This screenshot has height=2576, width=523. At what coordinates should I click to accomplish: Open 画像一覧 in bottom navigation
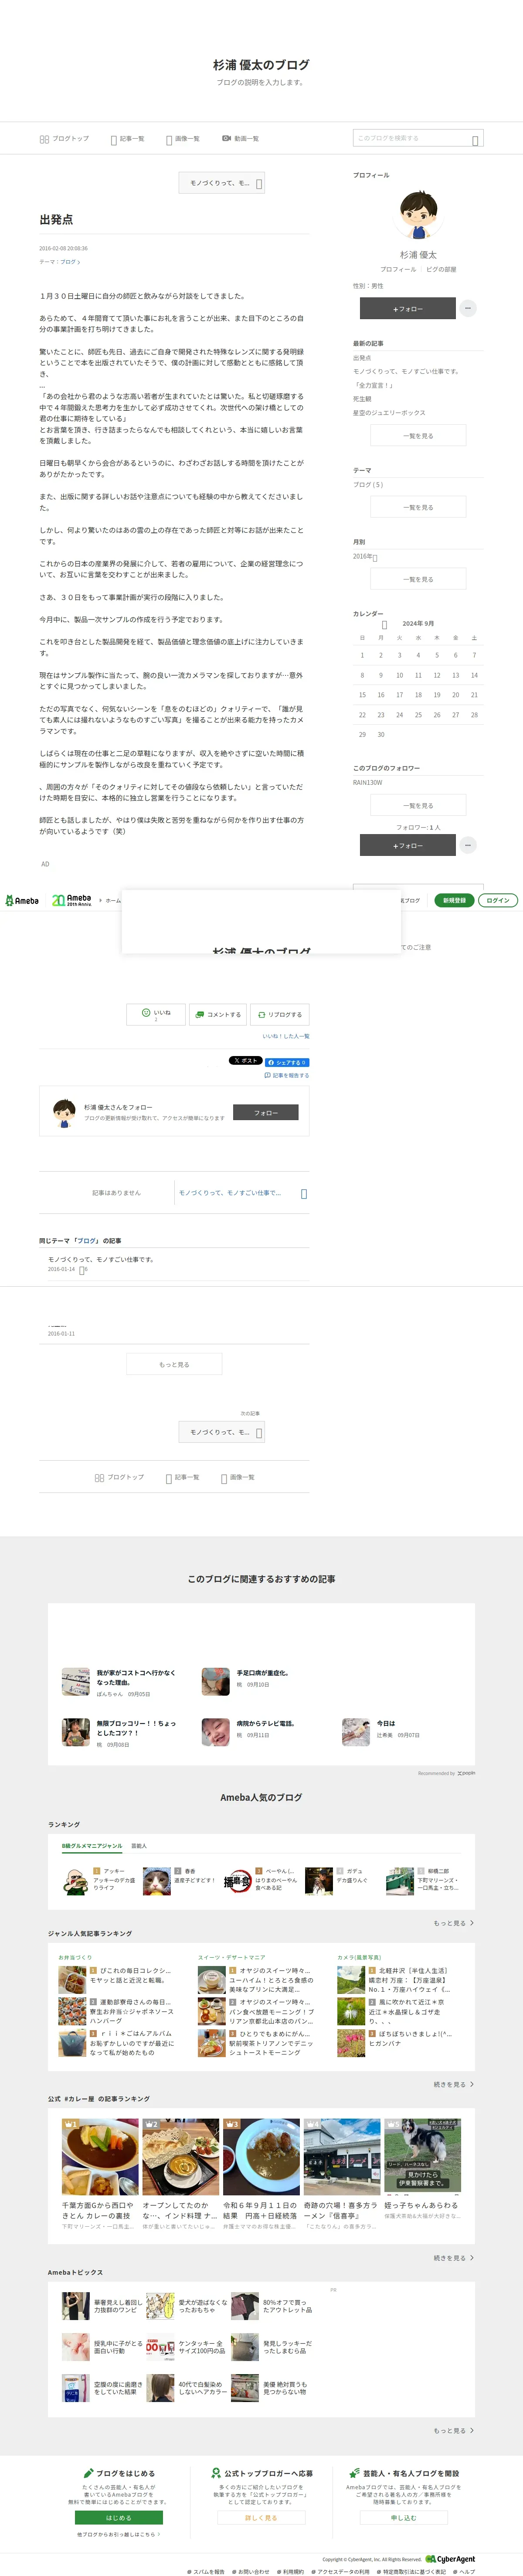(238, 1477)
